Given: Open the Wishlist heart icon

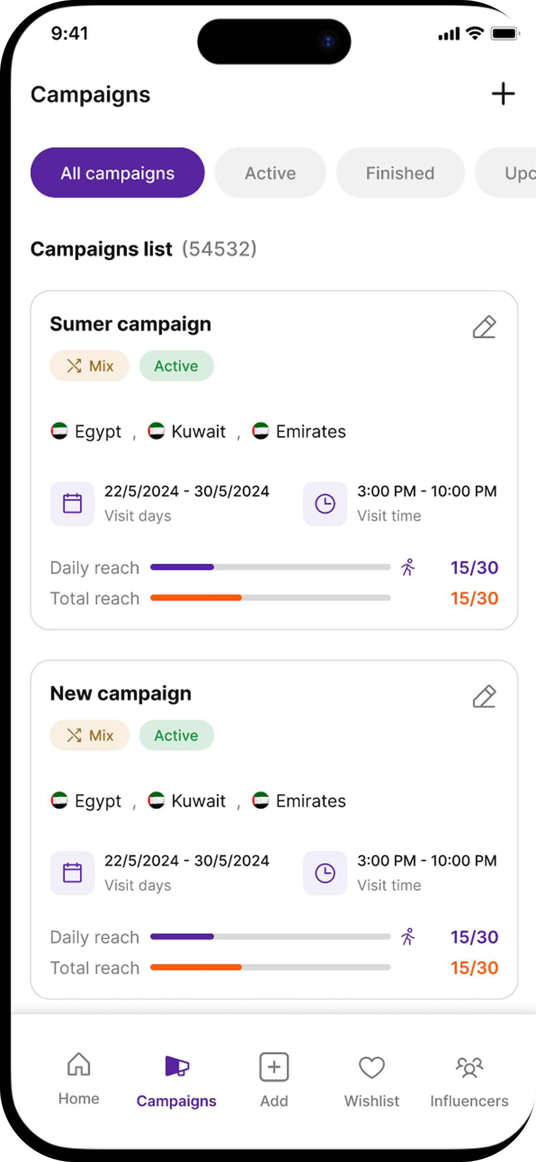Looking at the screenshot, I should click(372, 1067).
